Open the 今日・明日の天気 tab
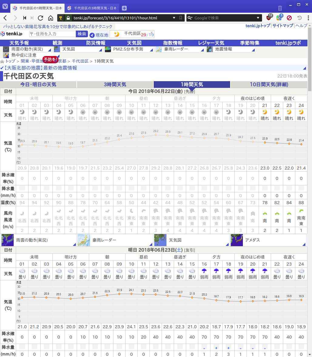 (x=38, y=84)
